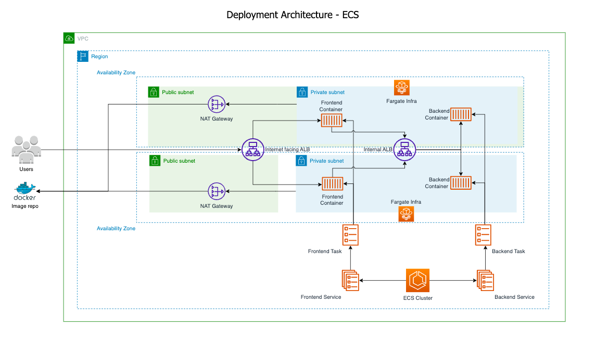Click the Backend Container icon near top right
Screen dimensions: 608x343
click(x=461, y=114)
